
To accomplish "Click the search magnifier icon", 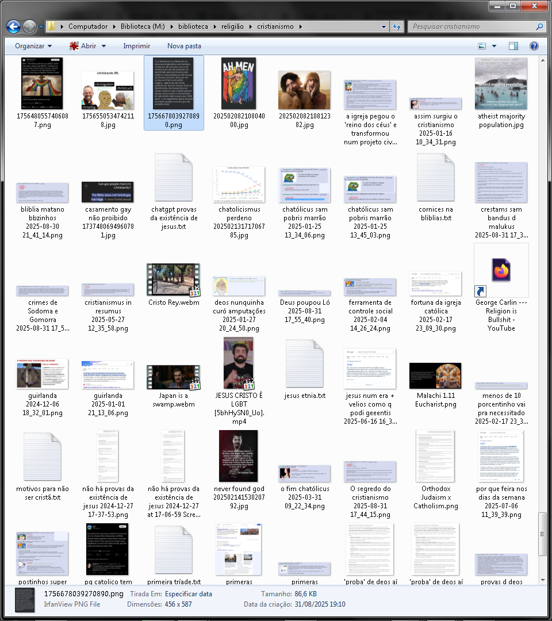I will pos(539,26).
